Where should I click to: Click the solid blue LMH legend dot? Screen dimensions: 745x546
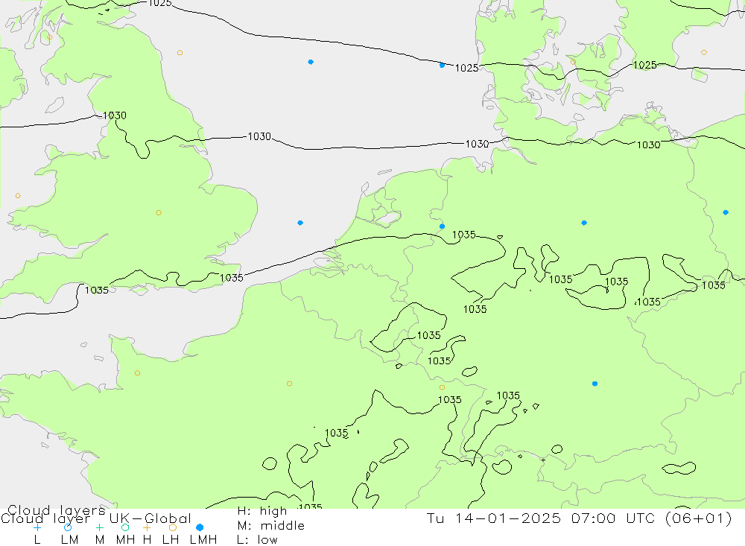click(200, 527)
